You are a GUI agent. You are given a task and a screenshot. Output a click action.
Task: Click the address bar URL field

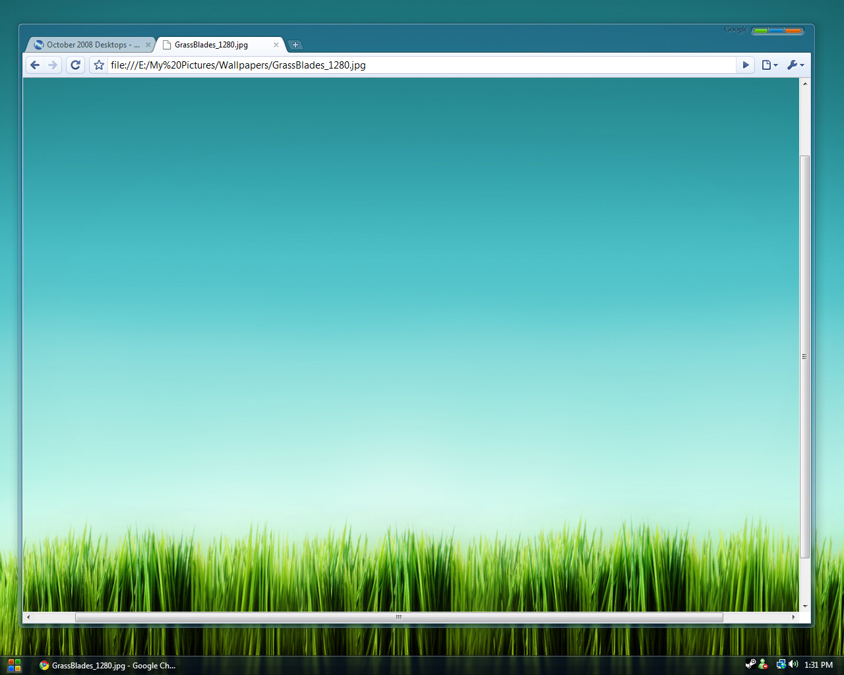point(422,65)
